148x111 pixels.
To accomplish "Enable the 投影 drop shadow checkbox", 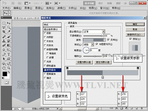I will click(45, 33).
